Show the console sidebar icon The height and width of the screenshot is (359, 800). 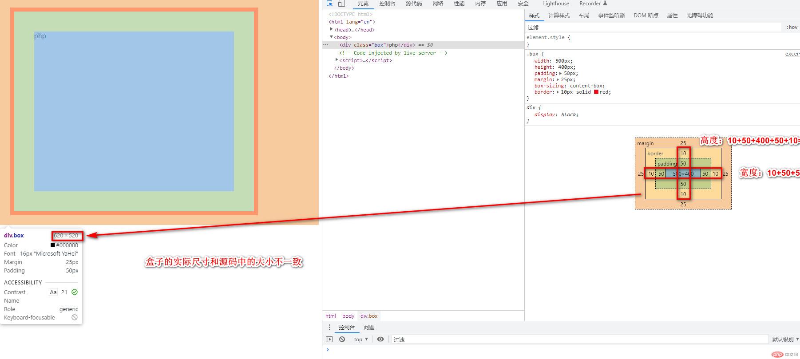[329, 339]
